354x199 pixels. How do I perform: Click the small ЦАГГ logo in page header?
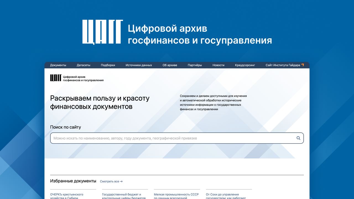pyautogui.click(x=56, y=78)
